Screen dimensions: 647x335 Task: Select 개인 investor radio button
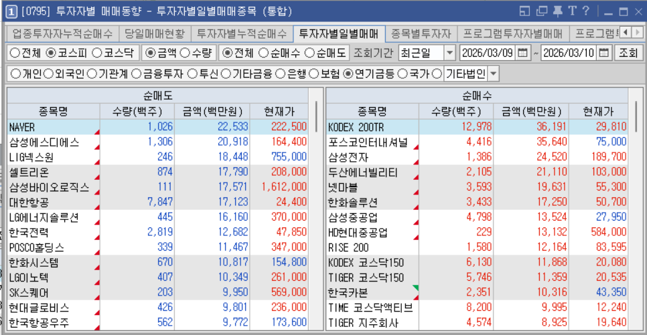click(15, 74)
